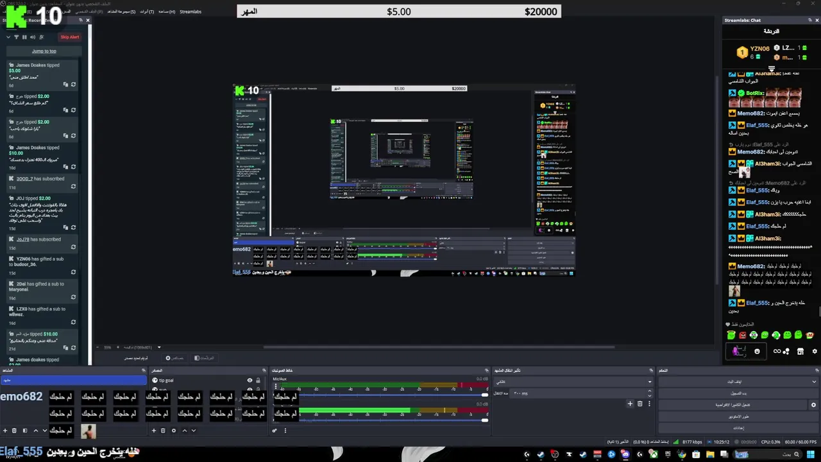
Task: Add a new transition with the plus icon
Action: (630, 404)
